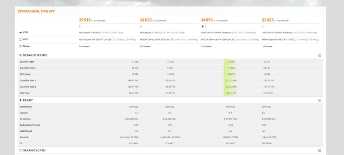This screenshot has width=344, height=155.
Task: Click the RESULT section header label
Action: 28,100
